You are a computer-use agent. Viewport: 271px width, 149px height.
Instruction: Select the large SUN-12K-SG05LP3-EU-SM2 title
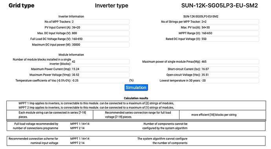click(x=220, y=5)
